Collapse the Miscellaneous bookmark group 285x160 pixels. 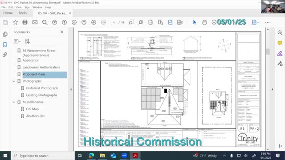[x=14, y=102]
